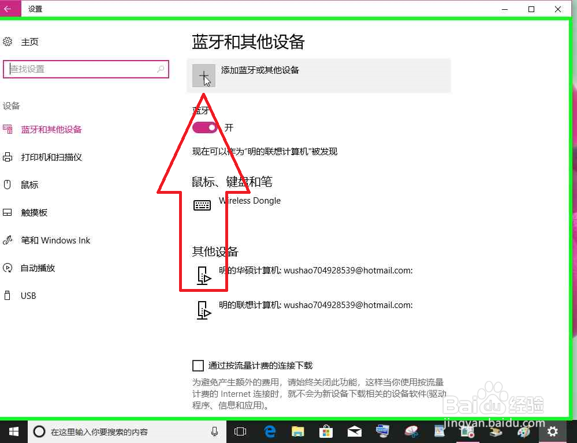Click 添加蓝牙或其他设备 button label
Image resolution: width=577 pixels, height=443 pixels.
[260, 70]
